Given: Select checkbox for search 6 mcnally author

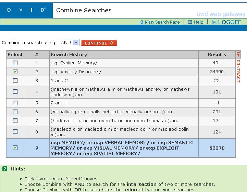Looking at the screenshot, I should (x=15, y=112).
